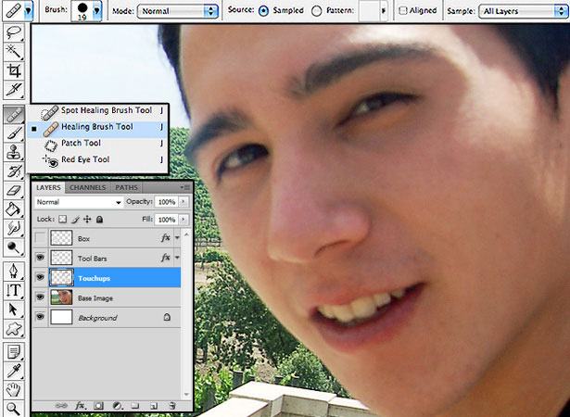
Task: Select the Notes tool
Action: pos(14,352)
